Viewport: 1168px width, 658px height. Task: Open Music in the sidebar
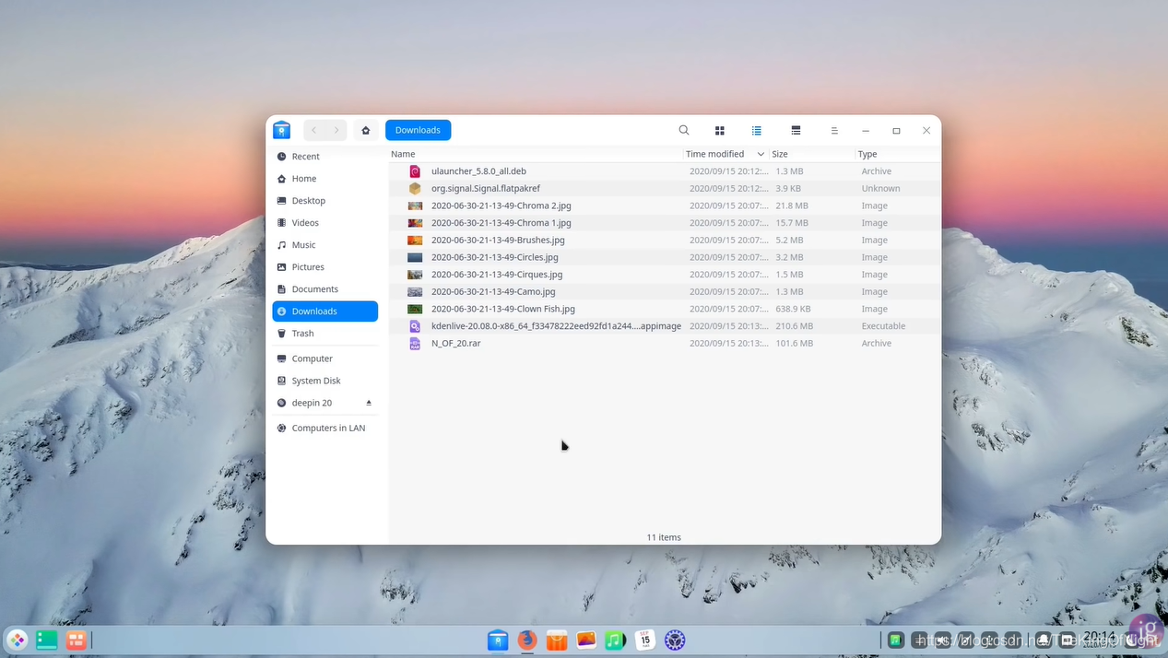point(325,245)
